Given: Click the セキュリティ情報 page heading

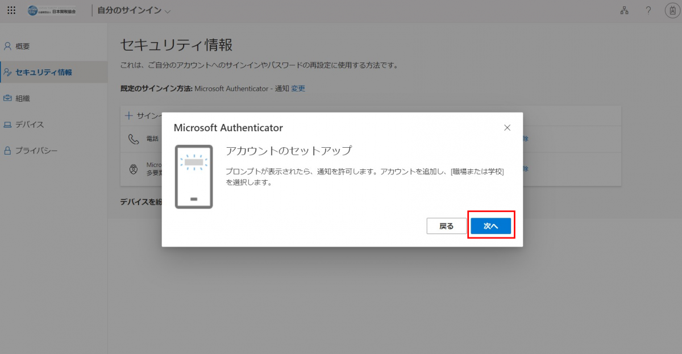Looking at the screenshot, I should (x=177, y=45).
